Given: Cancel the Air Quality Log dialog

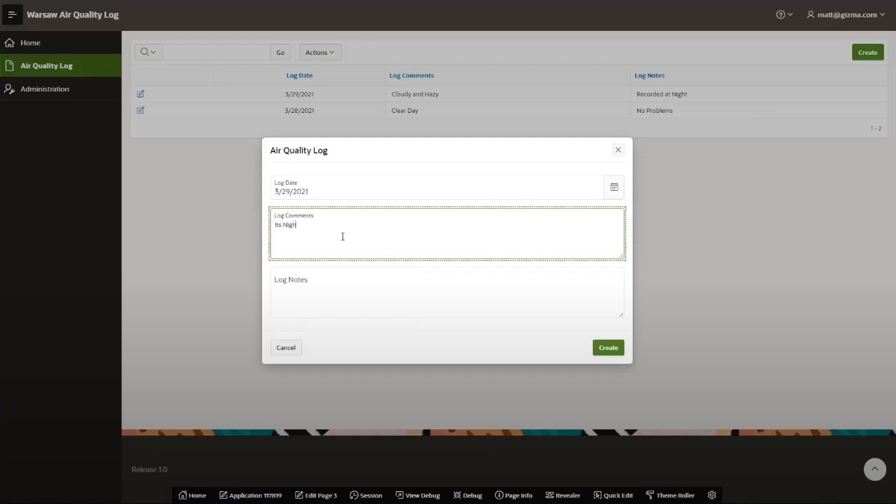Looking at the screenshot, I should [x=286, y=347].
